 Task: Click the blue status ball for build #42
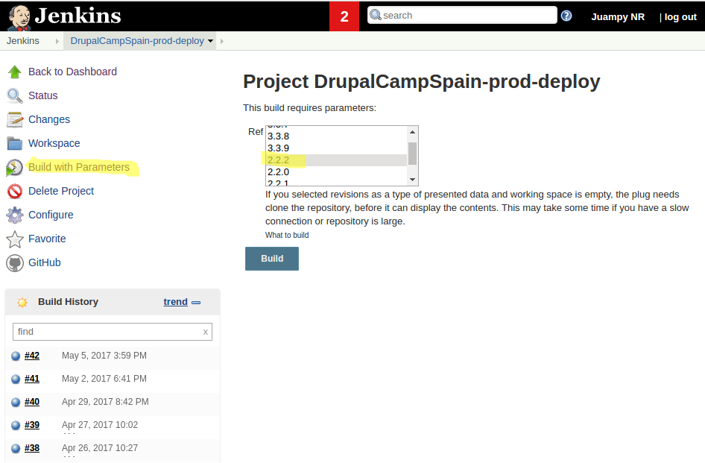point(16,356)
